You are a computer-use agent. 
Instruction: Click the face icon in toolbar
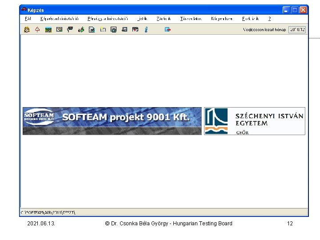(27, 30)
